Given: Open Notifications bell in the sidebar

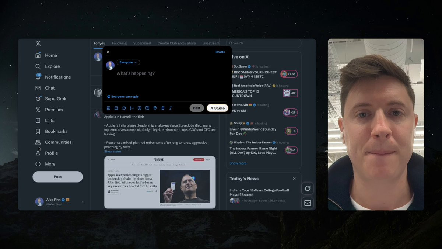Looking at the screenshot, I should [x=53, y=77].
